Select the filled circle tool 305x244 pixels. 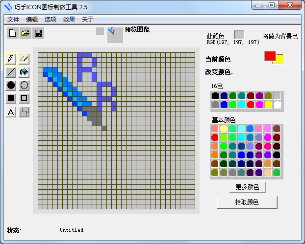[11, 85]
